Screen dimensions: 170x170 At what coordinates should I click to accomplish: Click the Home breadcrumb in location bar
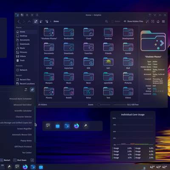click(x=56, y=21)
